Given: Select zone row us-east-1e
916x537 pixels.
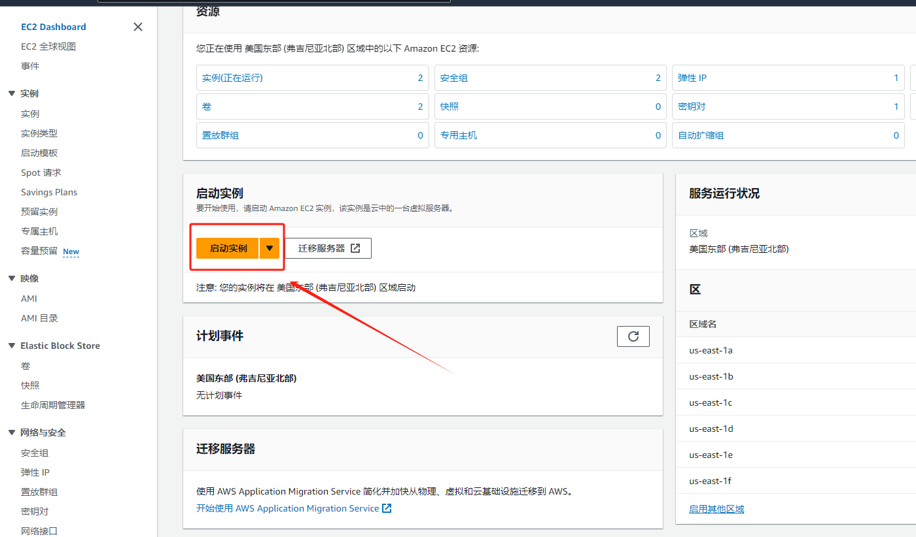Looking at the screenshot, I should [796, 455].
